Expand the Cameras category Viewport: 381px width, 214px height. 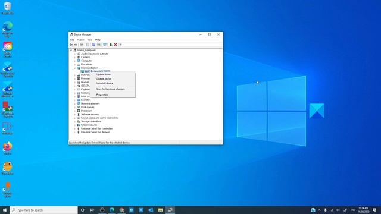75,57
